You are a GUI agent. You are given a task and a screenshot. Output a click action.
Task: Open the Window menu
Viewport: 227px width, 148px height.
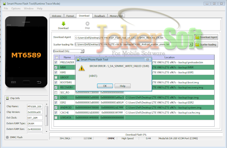[29, 9]
